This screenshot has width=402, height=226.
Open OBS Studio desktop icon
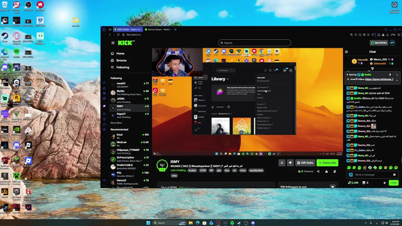(x=28, y=6)
